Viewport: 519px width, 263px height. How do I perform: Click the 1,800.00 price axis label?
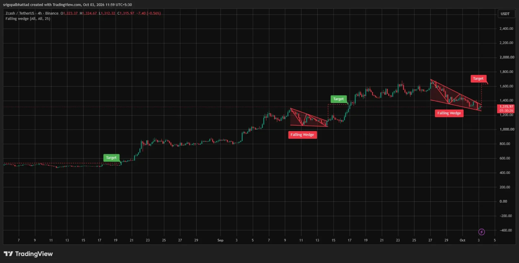pyautogui.click(x=506, y=72)
